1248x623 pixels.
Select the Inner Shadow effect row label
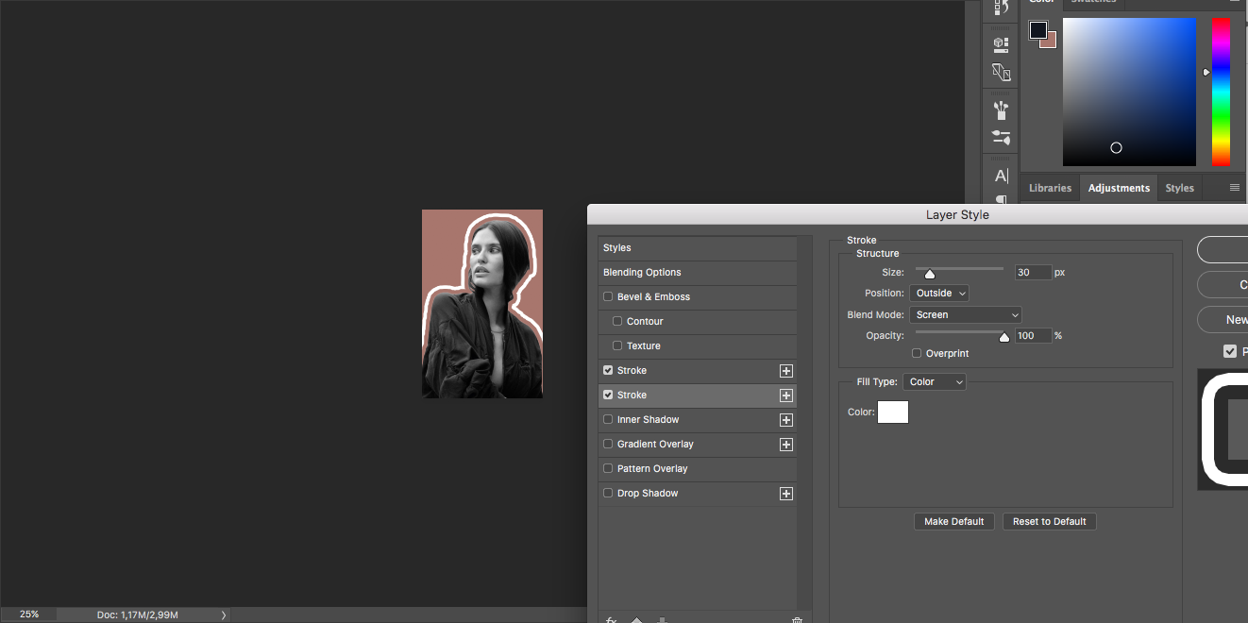tap(648, 419)
